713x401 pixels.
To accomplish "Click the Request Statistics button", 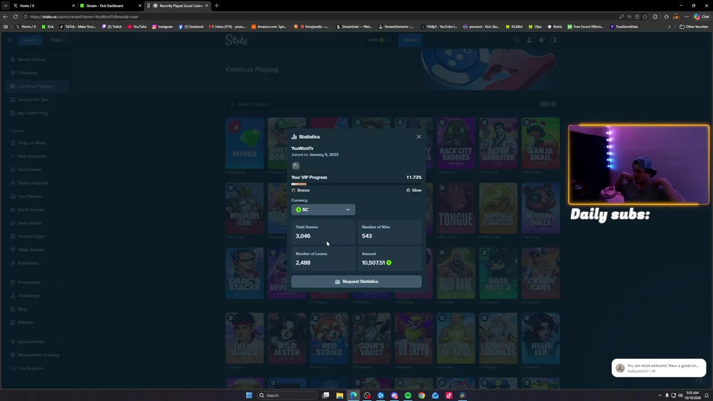I will [356, 281].
